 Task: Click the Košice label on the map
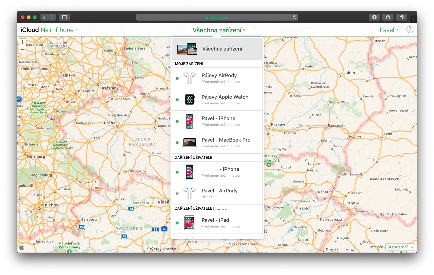298,181
